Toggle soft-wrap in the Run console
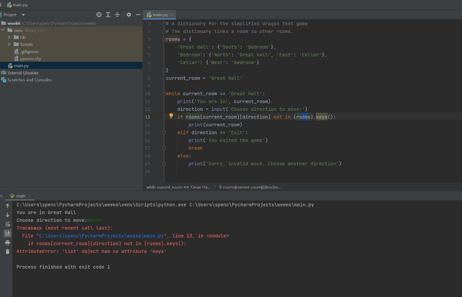 tap(7, 224)
